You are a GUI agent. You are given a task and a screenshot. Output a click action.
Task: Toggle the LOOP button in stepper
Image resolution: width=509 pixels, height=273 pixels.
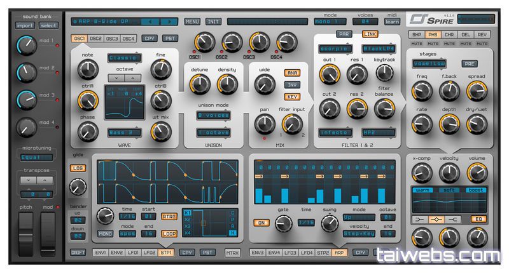click(169, 233)
